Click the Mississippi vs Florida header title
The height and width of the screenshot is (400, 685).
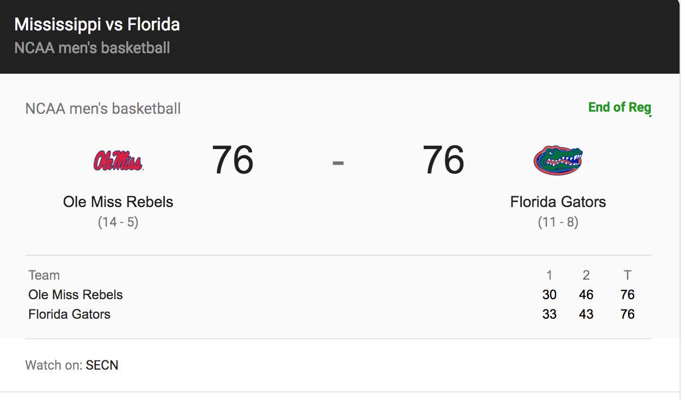97,24
